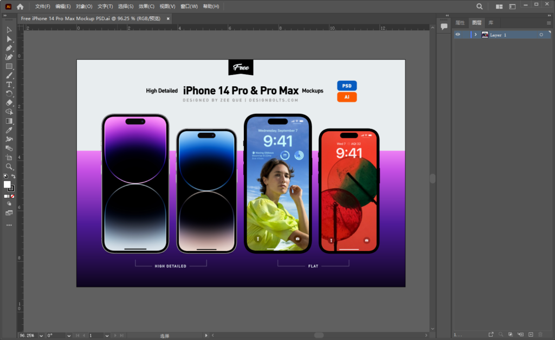Open the workspace switcher icon
Viewport: 555px width, 340px height.
(512, 7)
